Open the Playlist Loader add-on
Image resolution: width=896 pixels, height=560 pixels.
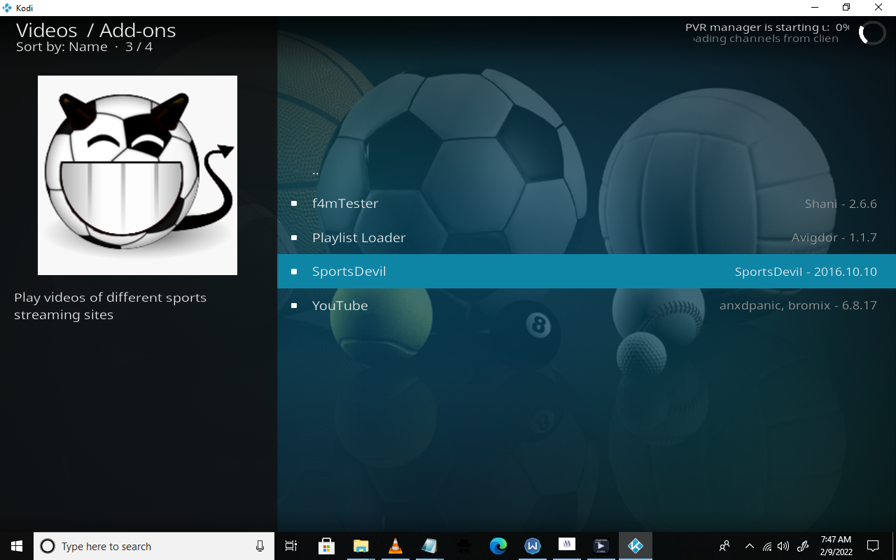[x=587, y=238]
